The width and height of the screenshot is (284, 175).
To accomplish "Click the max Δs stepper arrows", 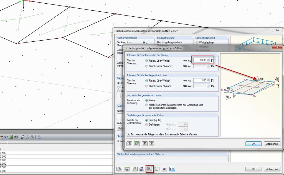I will pyautogui.click(x=208, y=86).
